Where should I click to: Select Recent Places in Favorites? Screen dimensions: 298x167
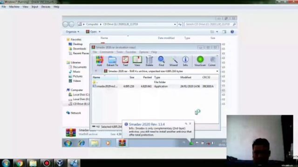pos(79,53)
